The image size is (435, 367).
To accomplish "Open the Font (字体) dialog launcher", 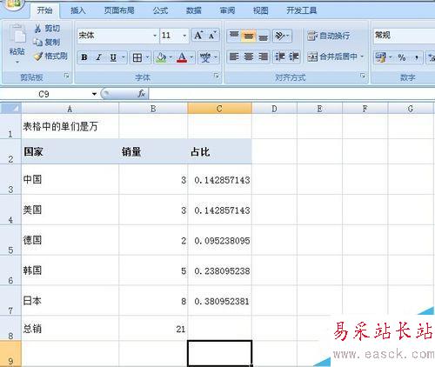I will pos(217,76).
